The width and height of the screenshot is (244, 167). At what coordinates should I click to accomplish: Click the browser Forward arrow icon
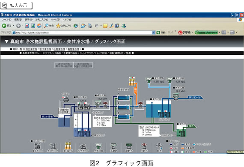pyautogui.click(x=18, y=26)
